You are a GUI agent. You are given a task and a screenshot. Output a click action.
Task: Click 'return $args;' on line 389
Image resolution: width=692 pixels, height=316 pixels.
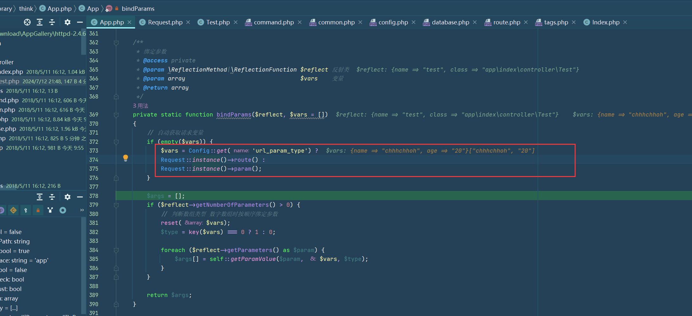point(169,295)
